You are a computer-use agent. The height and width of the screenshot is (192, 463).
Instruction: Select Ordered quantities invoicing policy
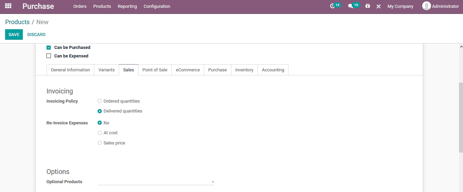pyautogui.click(x=100, y=101)
